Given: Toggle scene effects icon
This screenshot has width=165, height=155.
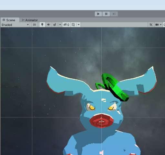Looking at the screenshot, I should 55,25.
